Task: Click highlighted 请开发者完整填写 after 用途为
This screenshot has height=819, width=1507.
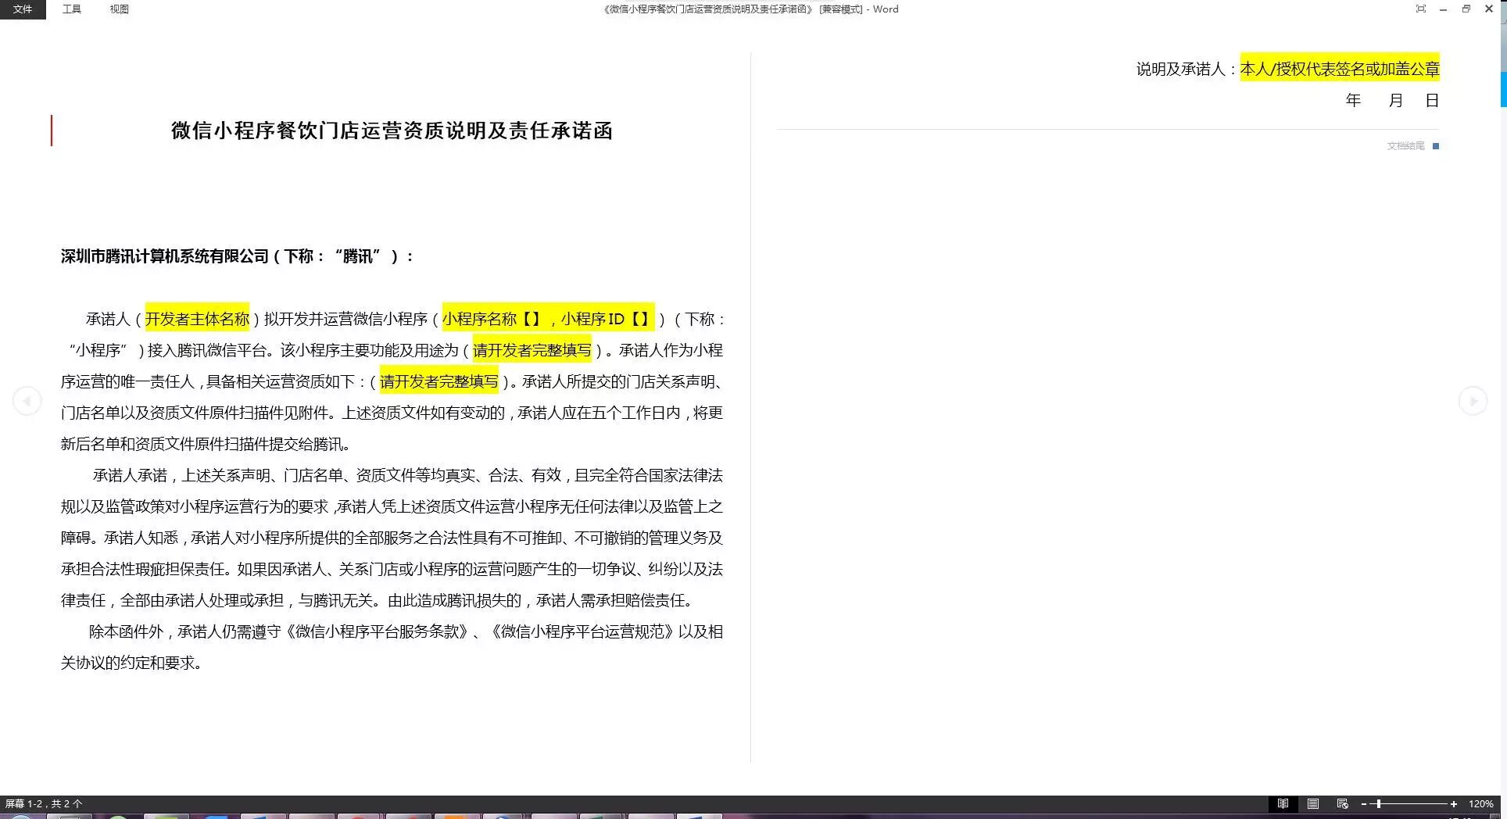Action: click(x=532, y=350)
